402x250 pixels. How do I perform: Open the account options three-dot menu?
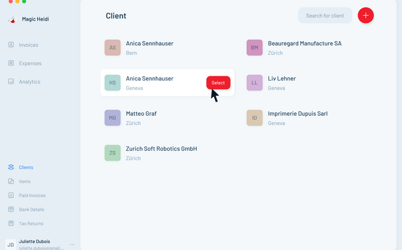(72, 244)
